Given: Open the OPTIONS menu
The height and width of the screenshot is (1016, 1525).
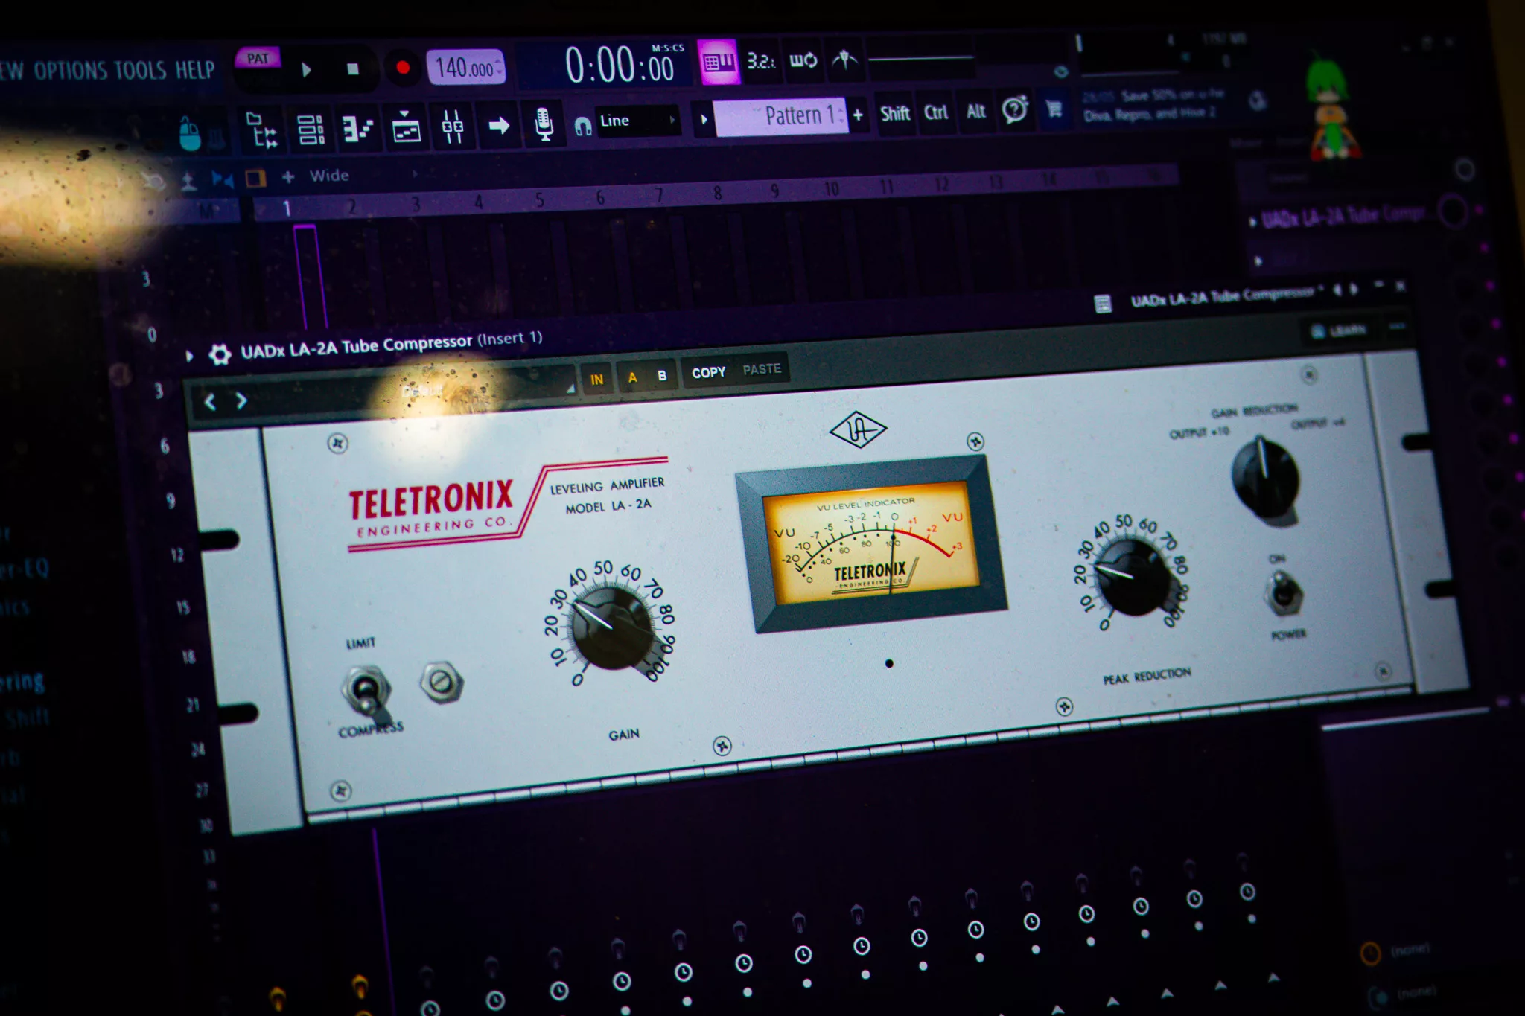Looking at the screenshot, I should [70, 71].
